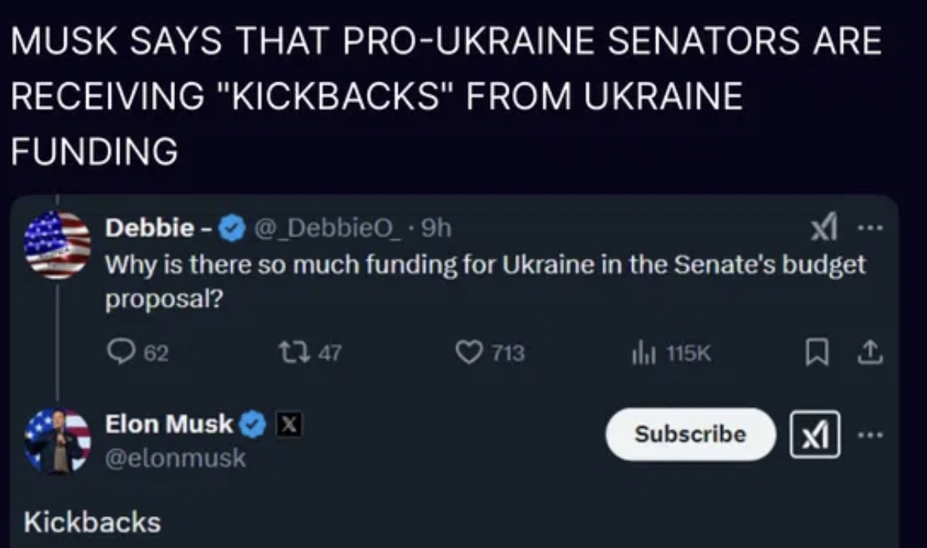Open the @elonmusk handle link

pyautogui.click(x=175, y=458)
